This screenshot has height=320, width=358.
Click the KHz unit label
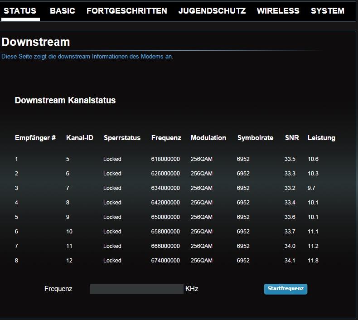click(x=192, y=289)
